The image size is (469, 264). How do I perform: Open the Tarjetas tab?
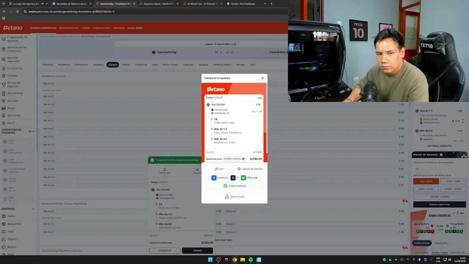[126, 65]
